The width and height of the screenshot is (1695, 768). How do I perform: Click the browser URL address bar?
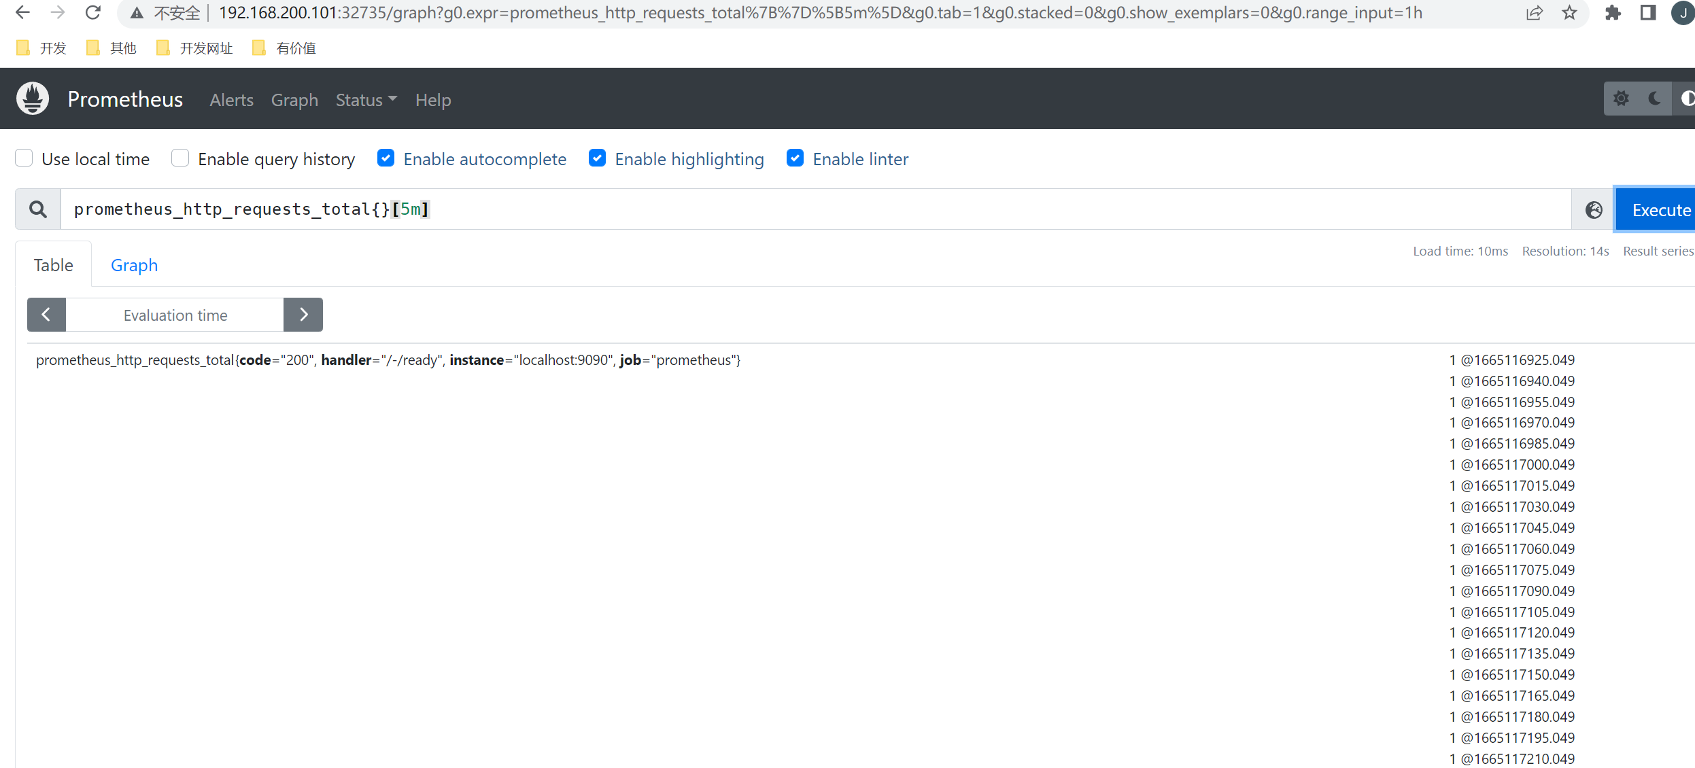[x=820, y=13]
